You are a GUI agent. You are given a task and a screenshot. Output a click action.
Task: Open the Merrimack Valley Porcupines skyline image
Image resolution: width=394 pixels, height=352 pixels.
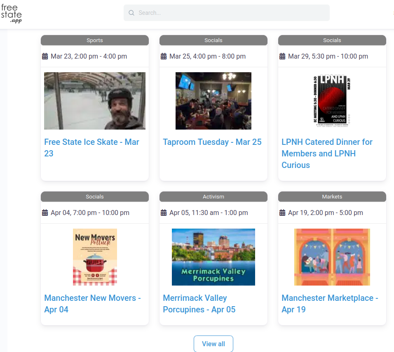[x=213, y=257]
